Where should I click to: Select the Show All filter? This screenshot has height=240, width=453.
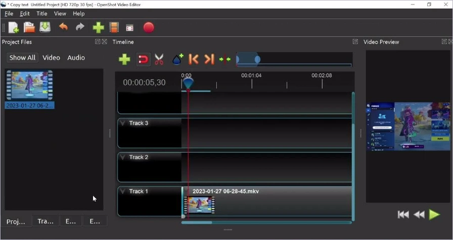click(22, 58)
